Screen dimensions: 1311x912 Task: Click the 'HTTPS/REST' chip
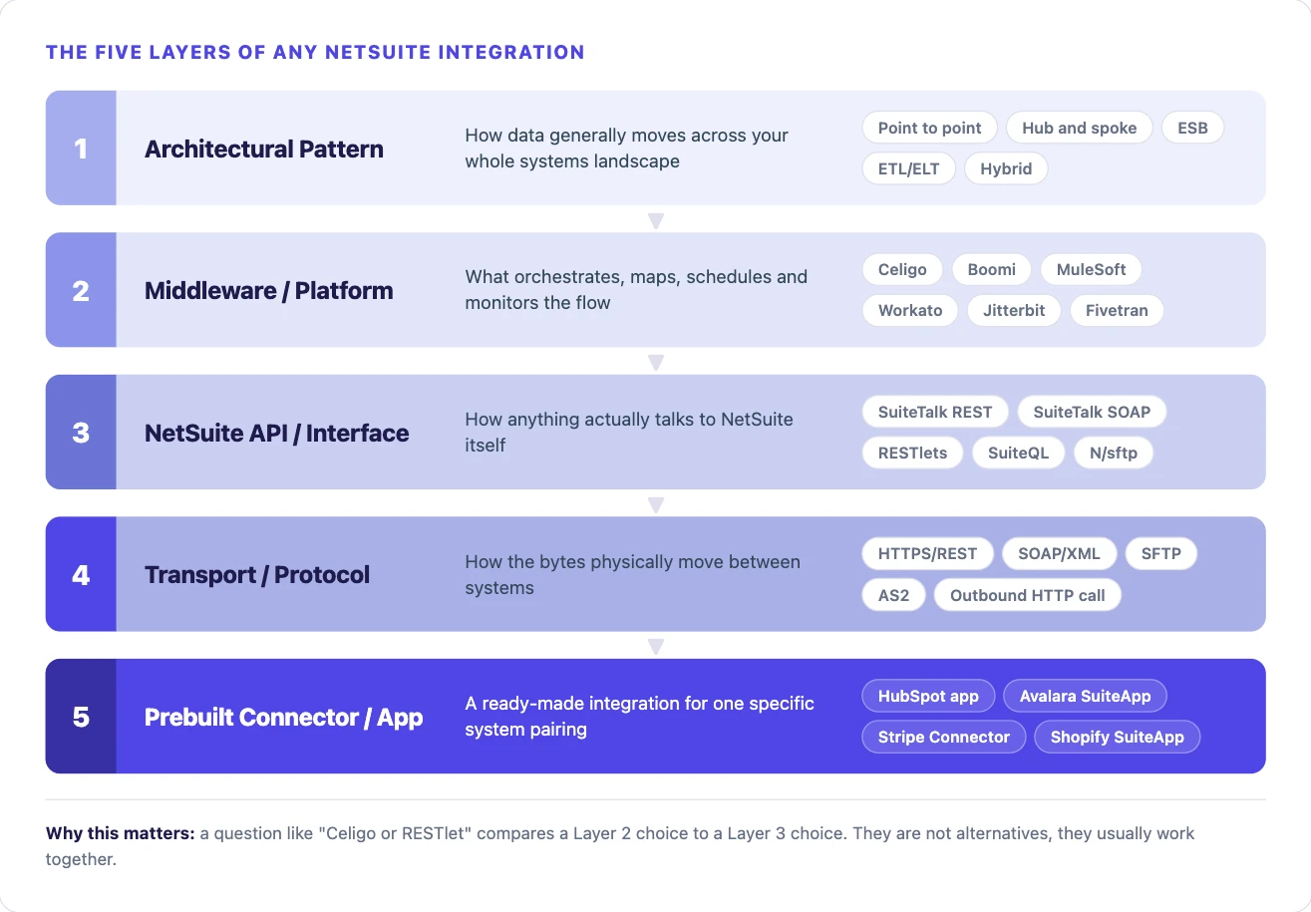[927, 553]
